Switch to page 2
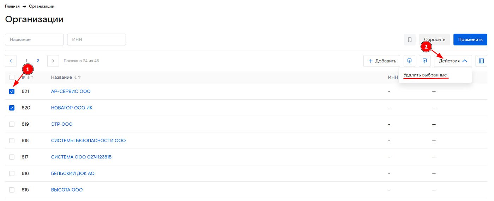The image size is (494, 201). [38, 61]
